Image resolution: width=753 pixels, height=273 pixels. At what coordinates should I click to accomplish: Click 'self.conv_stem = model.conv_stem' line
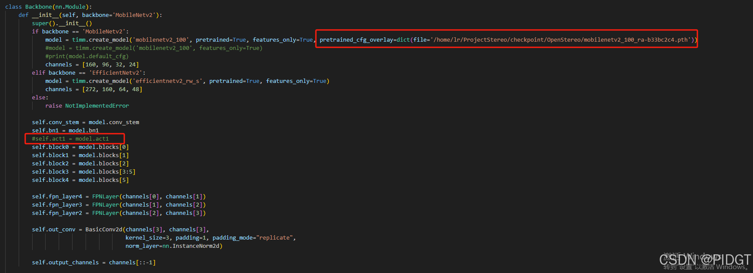[86, 122]
